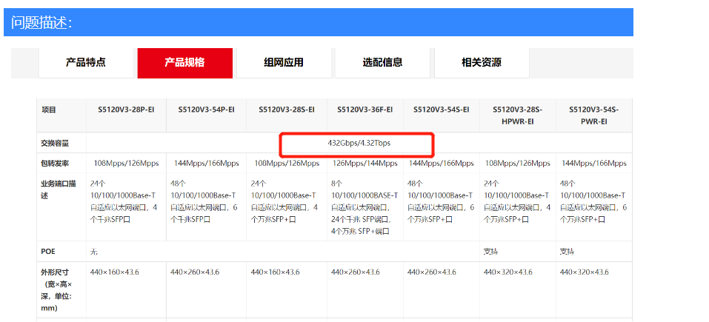Viewport: 709px width, 322px height.
Task: Select column header S5120V3-28S-HPWR-EI
Action: click(517, 115)
